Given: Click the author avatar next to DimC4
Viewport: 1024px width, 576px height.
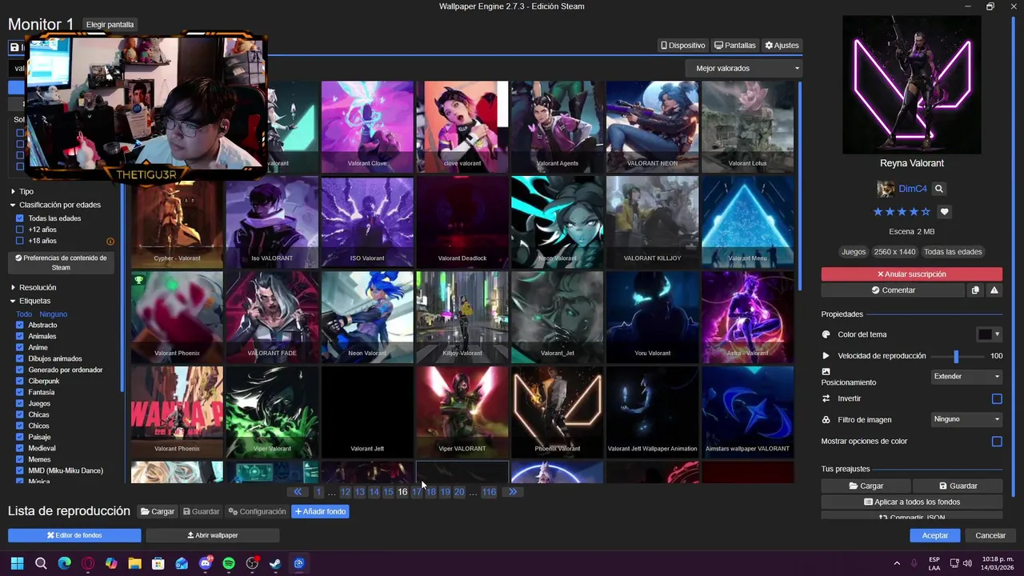Looking at the screenshot, I should click(x=886, y=189).
